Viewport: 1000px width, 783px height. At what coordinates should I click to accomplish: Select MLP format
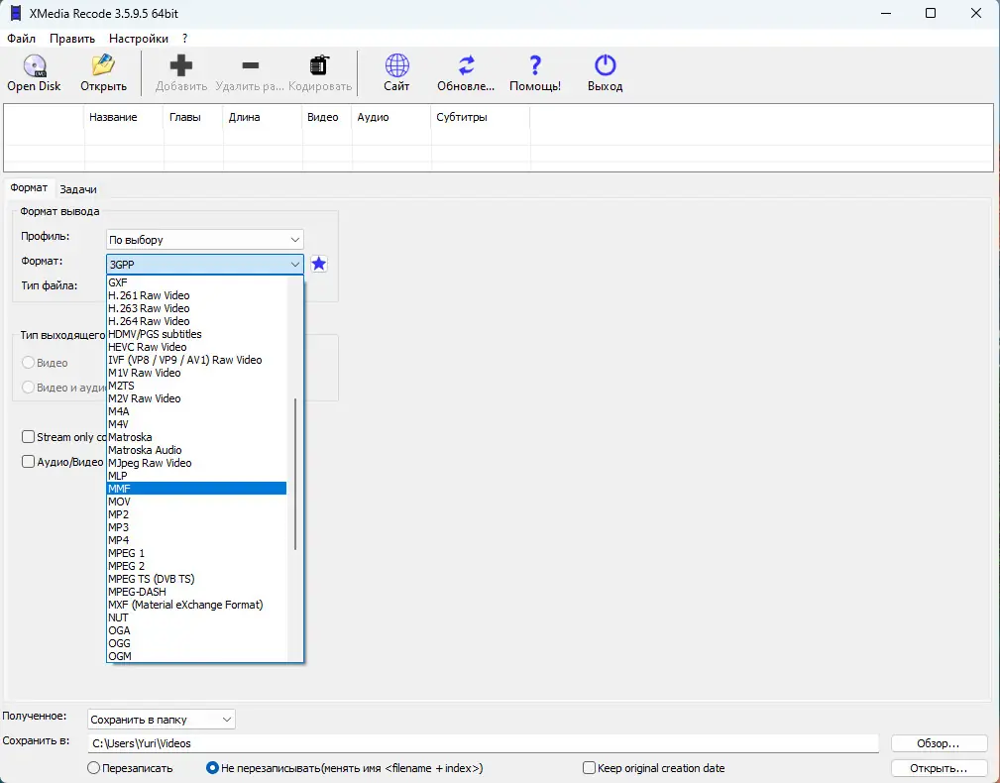click(197, 476)
